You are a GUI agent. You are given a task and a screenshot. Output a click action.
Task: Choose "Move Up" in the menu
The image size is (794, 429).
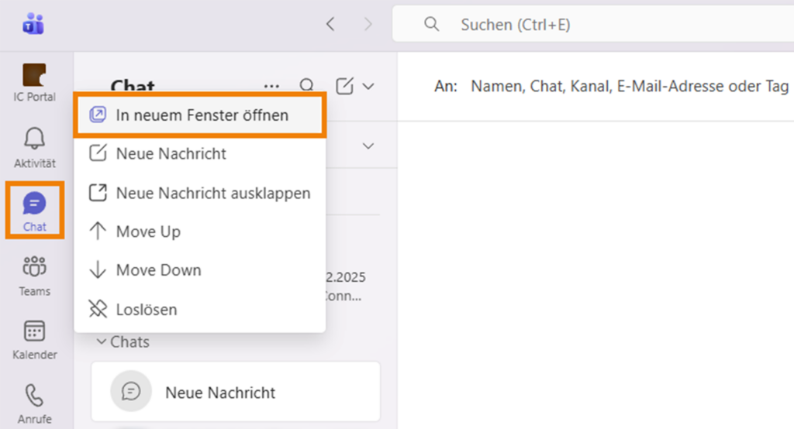click(x=147, y=232)
